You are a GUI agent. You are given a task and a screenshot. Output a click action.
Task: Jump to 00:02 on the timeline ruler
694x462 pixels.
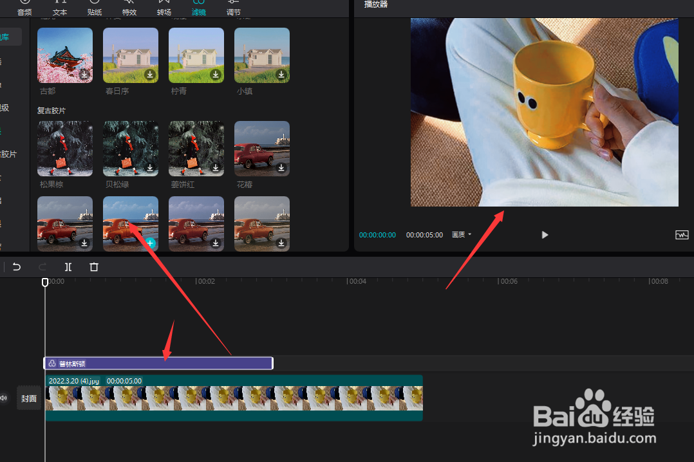(x=206, y=281)
